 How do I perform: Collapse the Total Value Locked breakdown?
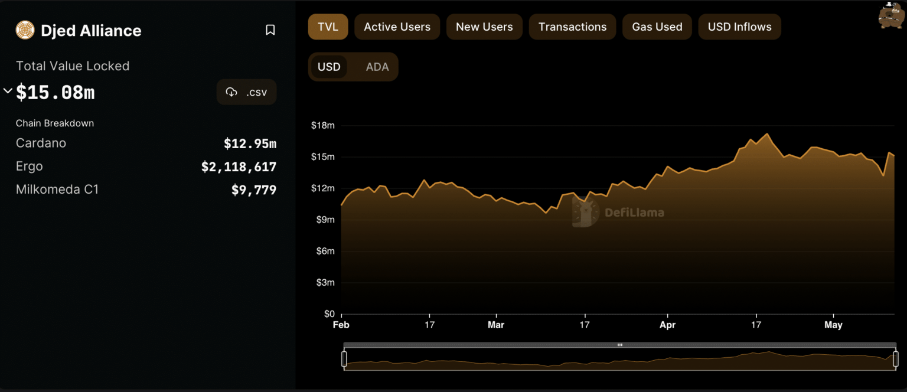pyautogui.click(x=8, y=91)
